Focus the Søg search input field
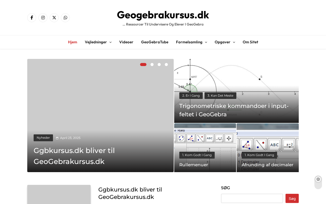326x204 pixels. tap(252, 198)
